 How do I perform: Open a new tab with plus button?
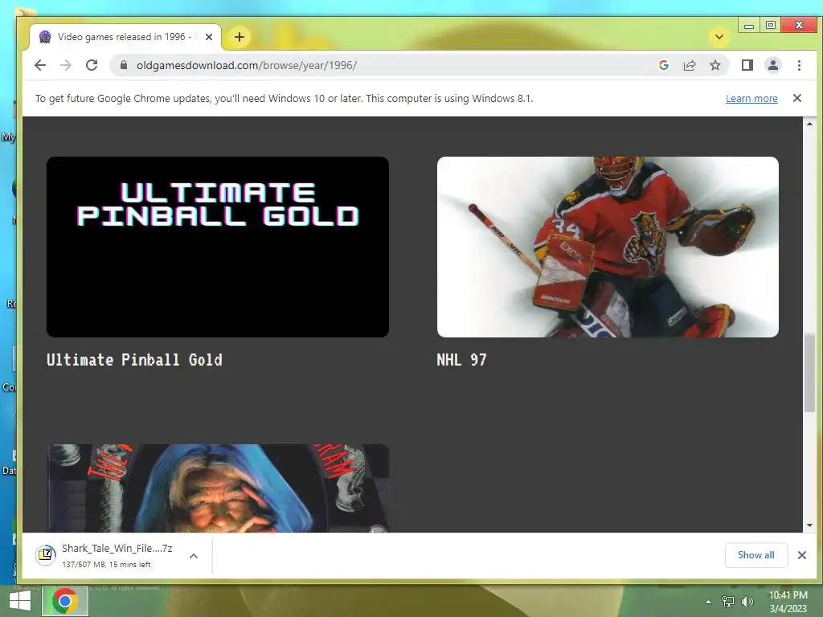click(240, 37)
